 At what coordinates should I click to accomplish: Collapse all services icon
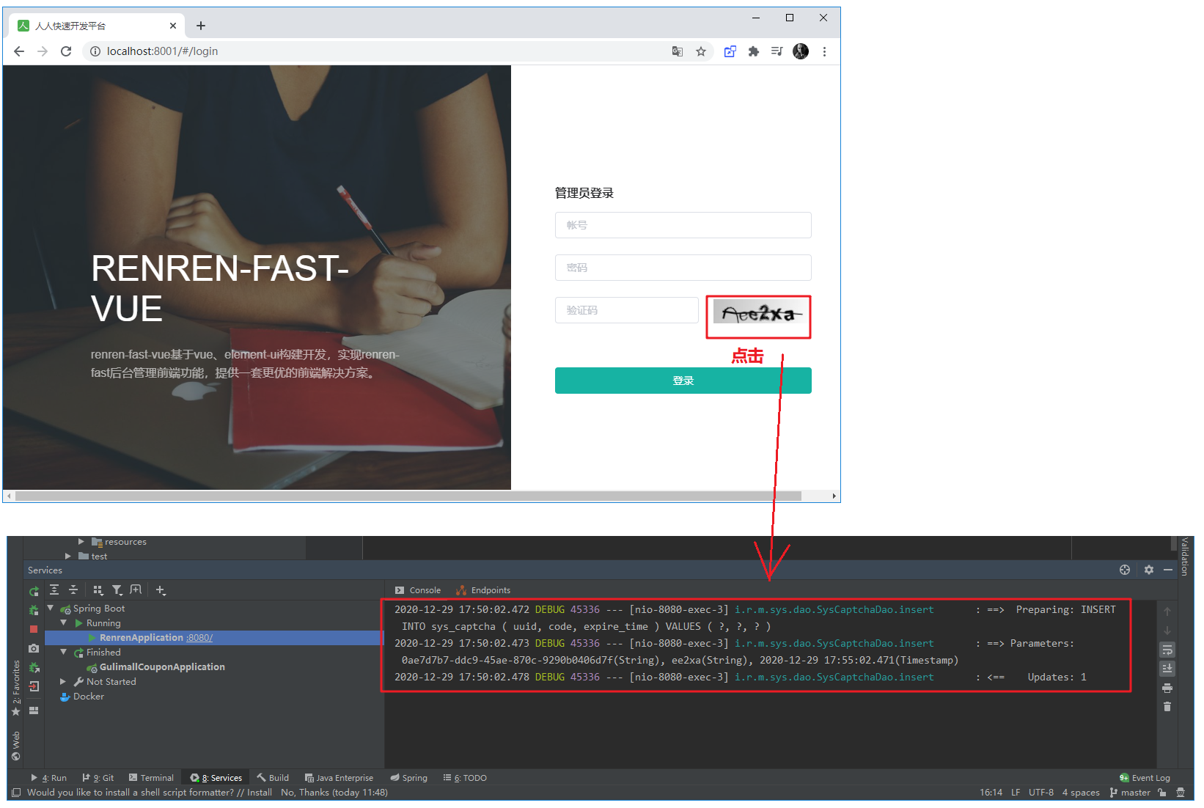[x=73, y=590]
